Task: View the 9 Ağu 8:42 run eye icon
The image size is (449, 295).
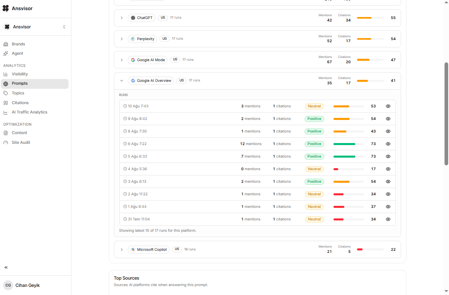Action: click(x=388, y=119)
